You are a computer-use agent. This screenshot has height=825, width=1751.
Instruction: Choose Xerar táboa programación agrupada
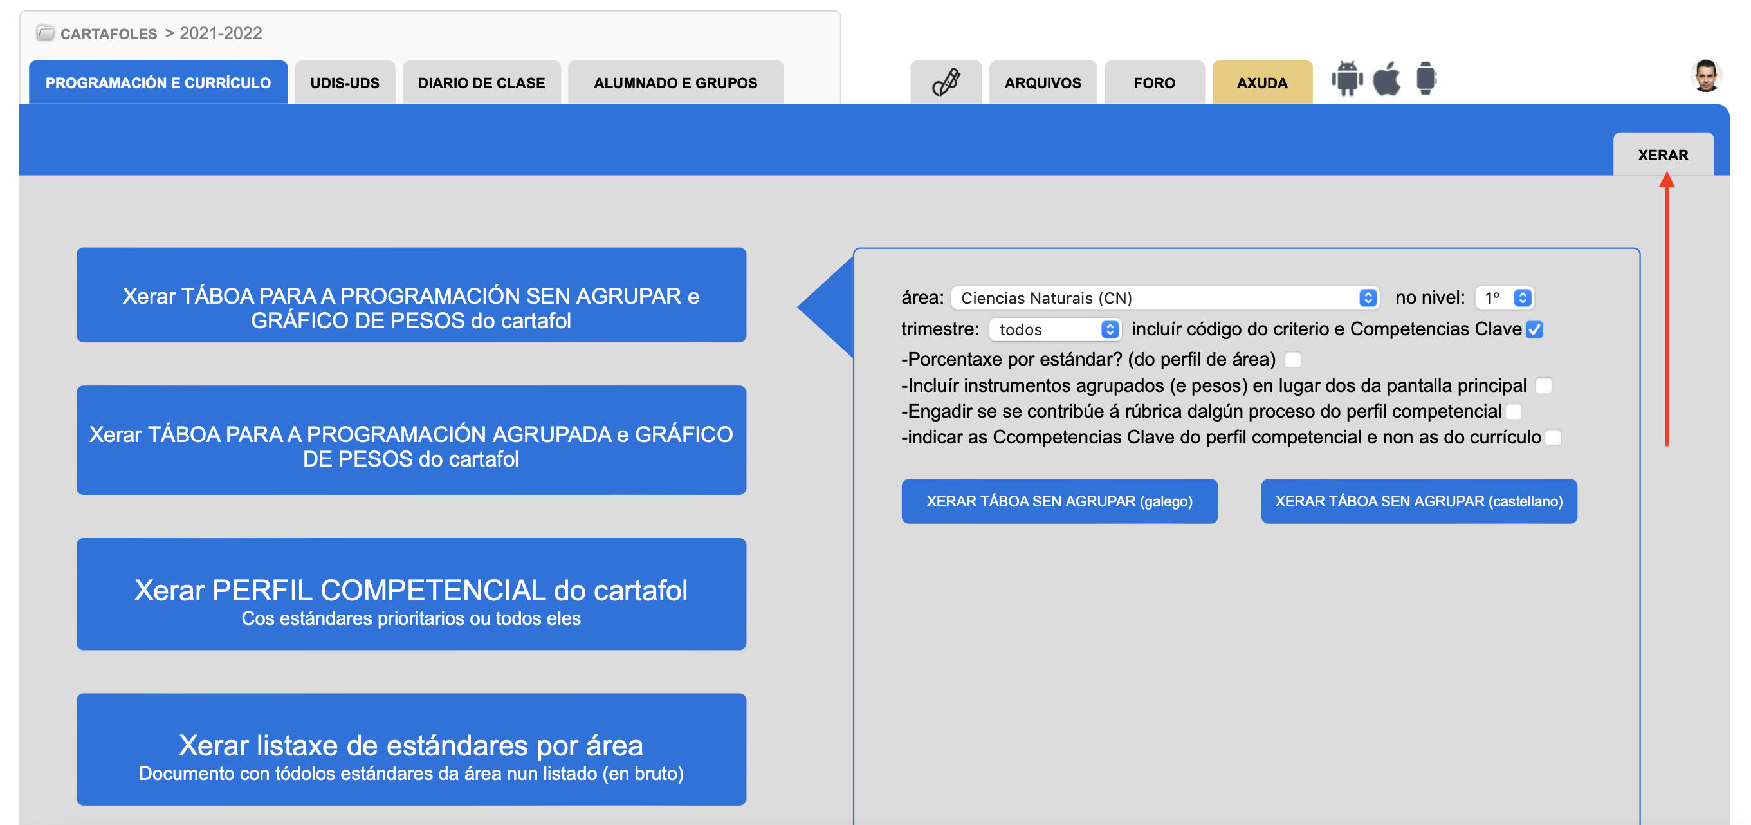(410, 440)
